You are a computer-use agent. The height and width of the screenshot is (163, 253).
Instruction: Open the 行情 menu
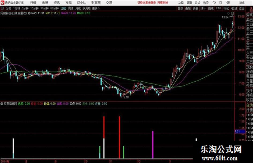pyautogui.click(x=33, y=3)
